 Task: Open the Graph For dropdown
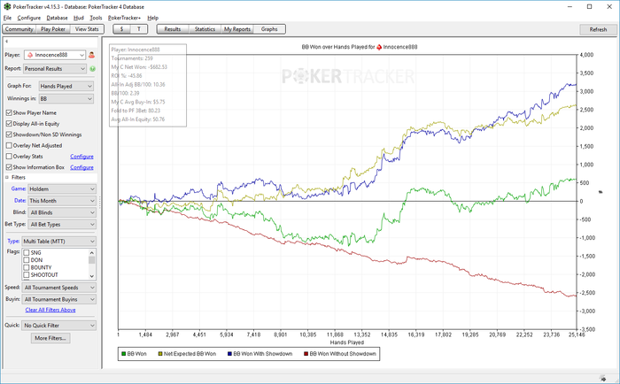point(66,86)
